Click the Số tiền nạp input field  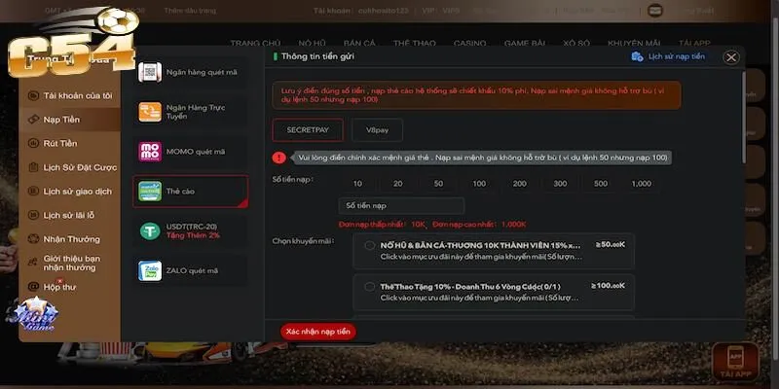401,205
